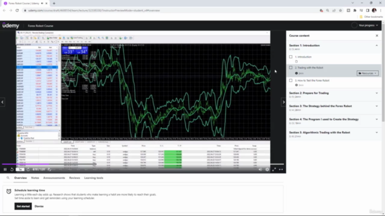The image size is (385, 216).
Task: Open the Resources dropdown
Action: 368,73
